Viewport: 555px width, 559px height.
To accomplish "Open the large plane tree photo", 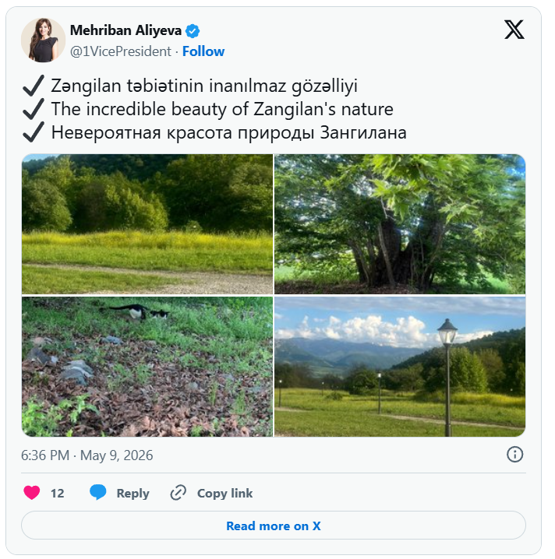I will (x=400, y=224).
